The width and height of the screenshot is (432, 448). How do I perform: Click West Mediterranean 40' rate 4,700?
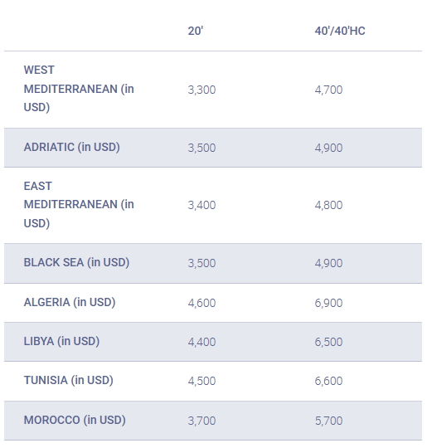pyautogui.click(x=328, y=90)
